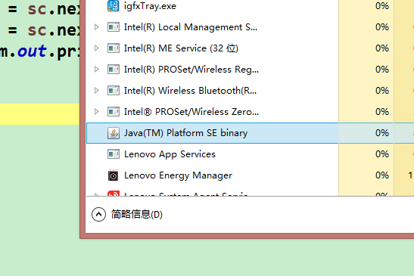Click the igfxTray.exe process icon
The image size is (414, 276).
point(114,6)
